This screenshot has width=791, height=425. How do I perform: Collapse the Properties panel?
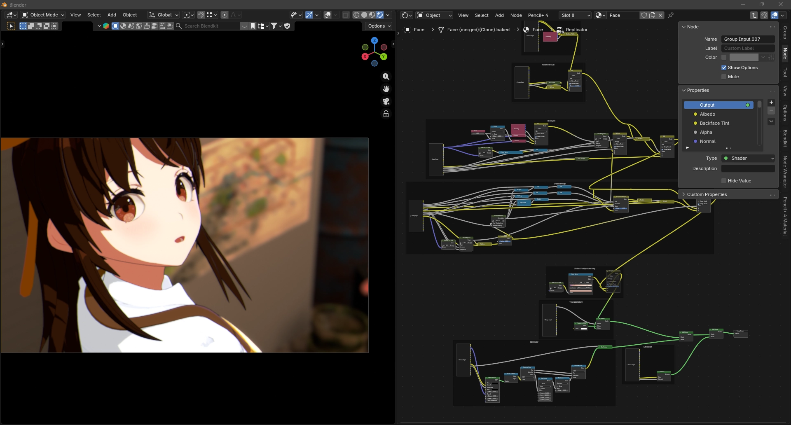(728, 90)
